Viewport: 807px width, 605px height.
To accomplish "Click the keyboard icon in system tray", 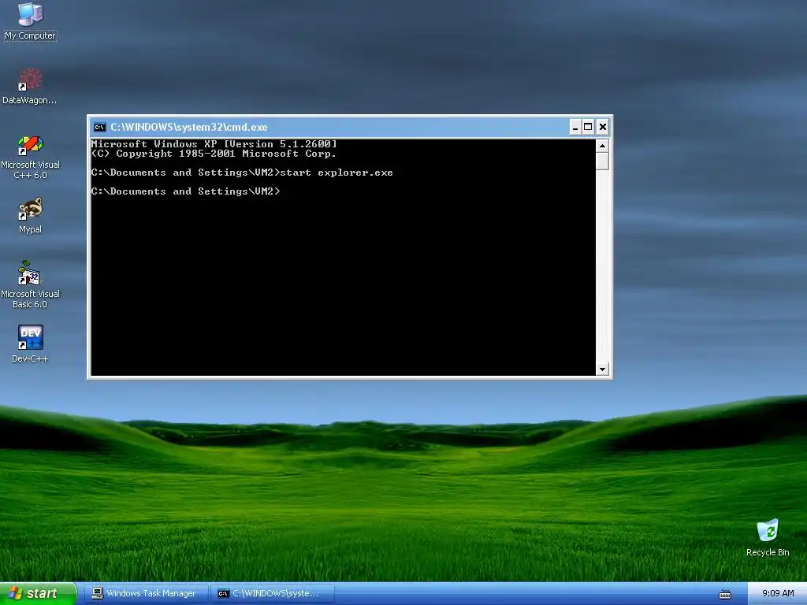I will pos(725,594).
